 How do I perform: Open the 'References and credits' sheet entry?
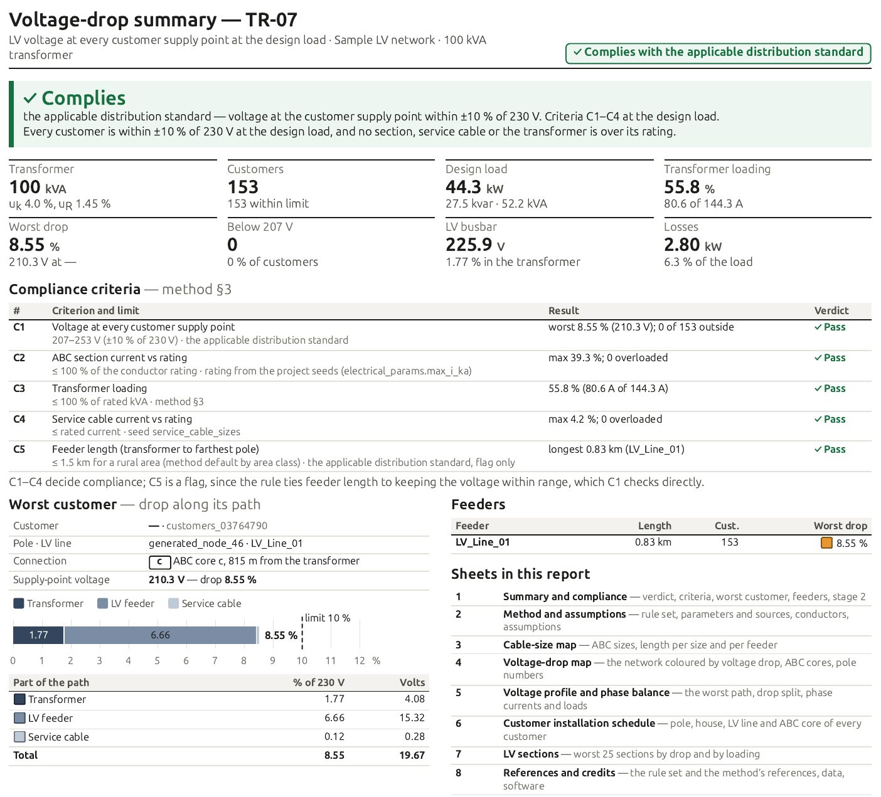tap(661, 779)
